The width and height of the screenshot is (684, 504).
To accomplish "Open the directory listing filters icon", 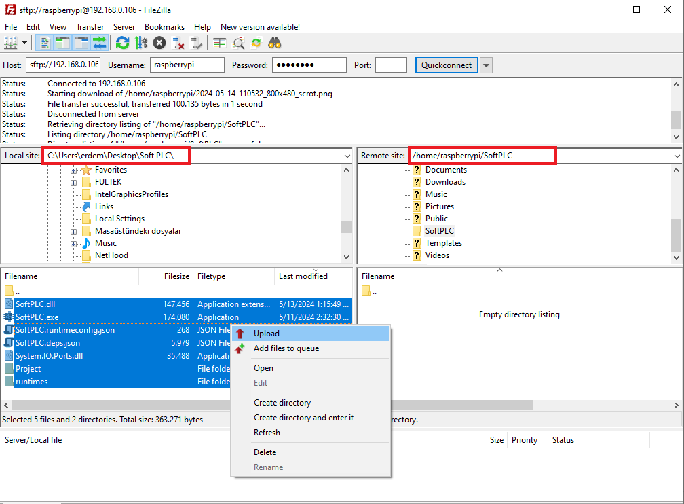I will click(x=220, y=43).
